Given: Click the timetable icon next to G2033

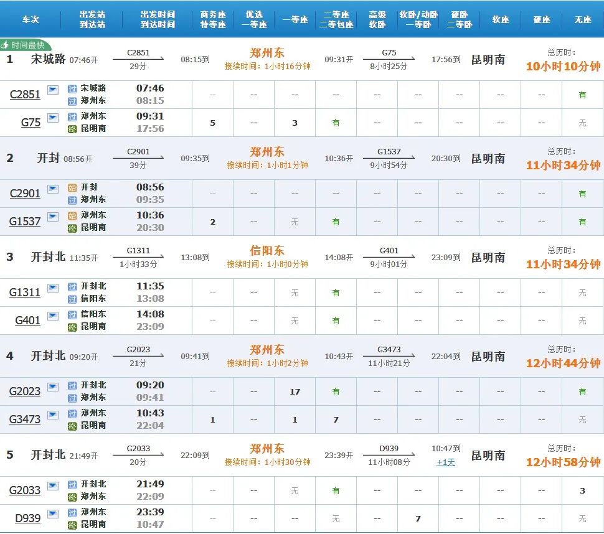Looking at the screenshot, I should point(53,486).
